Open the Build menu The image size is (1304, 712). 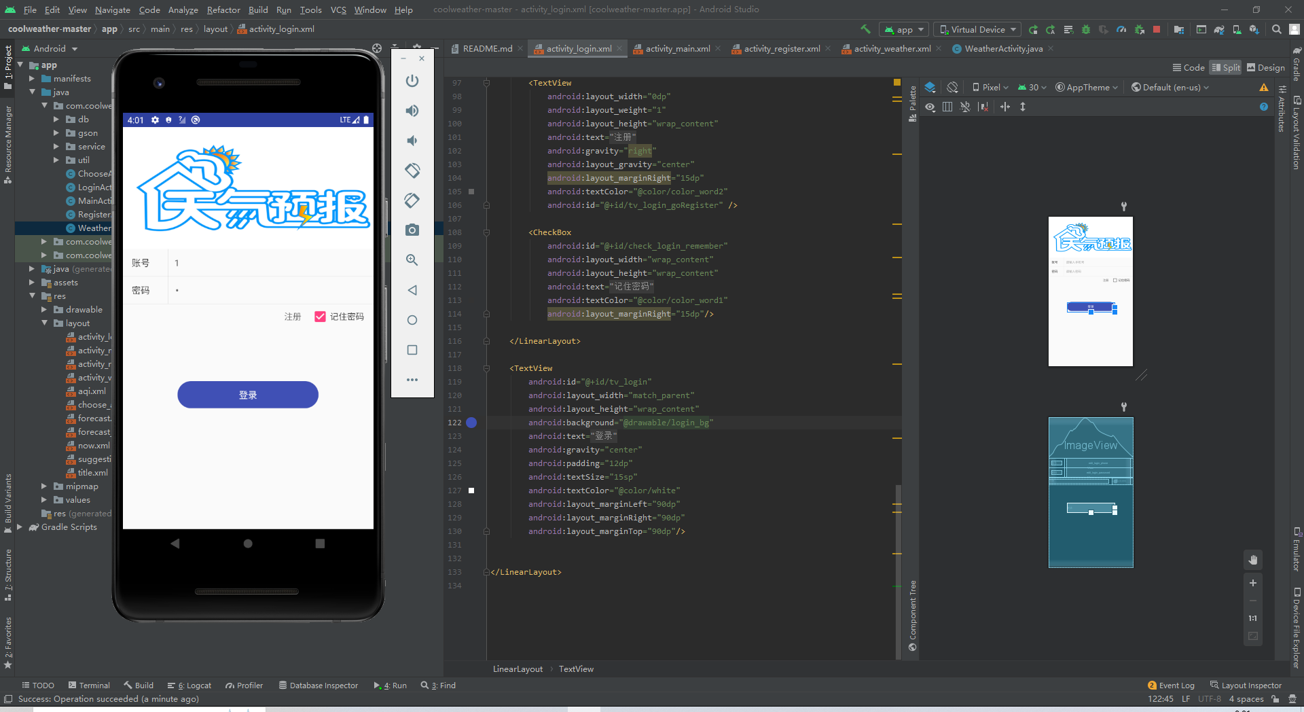tap(258, 10)
